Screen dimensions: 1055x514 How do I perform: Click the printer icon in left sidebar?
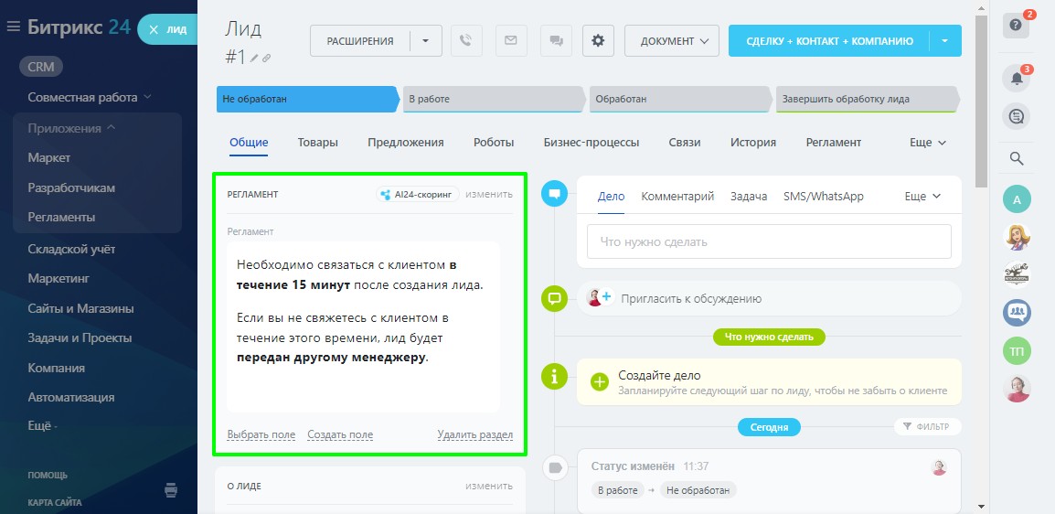pyautogui.click(x=171, y=489)
